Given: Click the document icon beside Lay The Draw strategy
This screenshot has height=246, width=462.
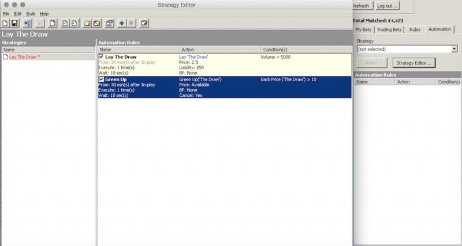Looking at the screenshot, I should click(5, 57).
